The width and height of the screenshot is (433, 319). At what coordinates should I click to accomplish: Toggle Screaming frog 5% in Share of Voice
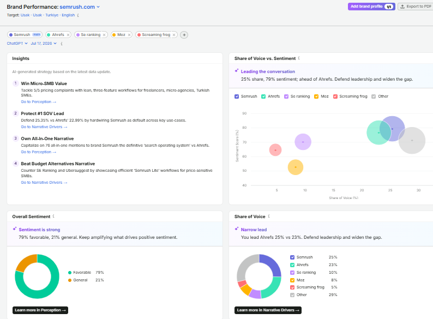292,287
